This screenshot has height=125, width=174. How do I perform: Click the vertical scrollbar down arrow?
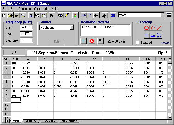[170, 117]
